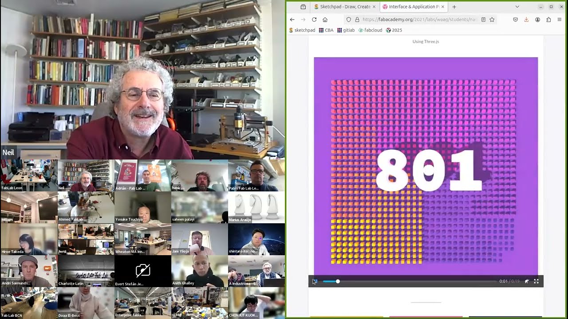Select the Yosuke Tsuchiya video tile
Image resolution: width=568 pixels, height=319 pixels.
click(142, 207)
